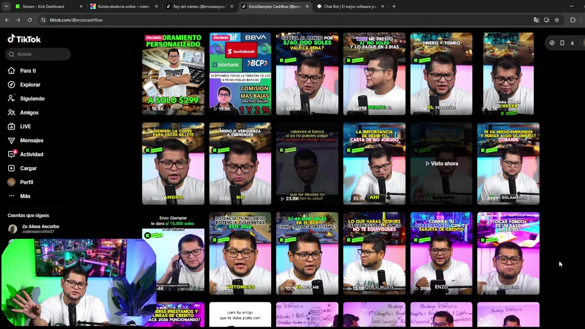Open pinned video about bank cards comision
This screenshot has width=585, height=329.
point(240,74)
